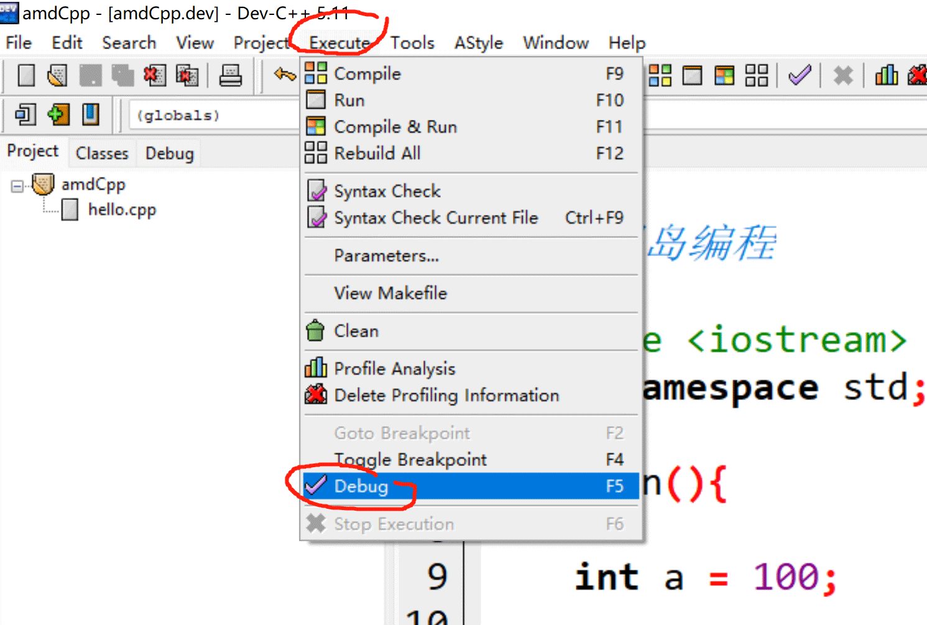Click the Save All toolbar icon
The height and width of the screenshot is (625, 927).
click(122, 76)
